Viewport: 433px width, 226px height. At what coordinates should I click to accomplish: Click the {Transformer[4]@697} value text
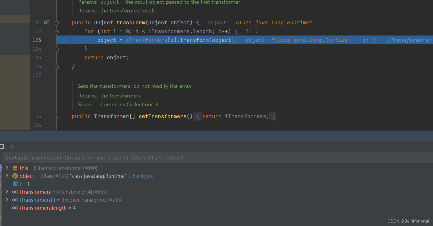coord(82,192)
